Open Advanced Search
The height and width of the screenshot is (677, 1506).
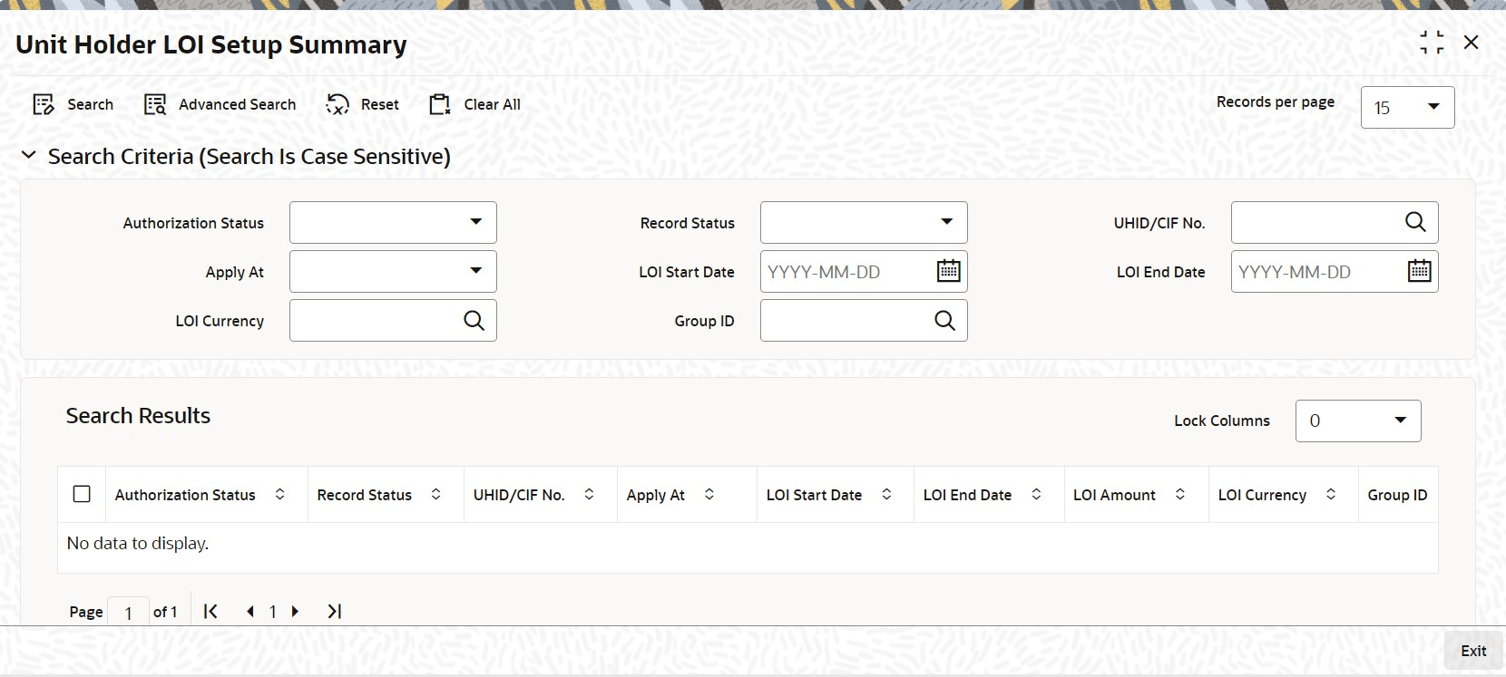point(220,104)
